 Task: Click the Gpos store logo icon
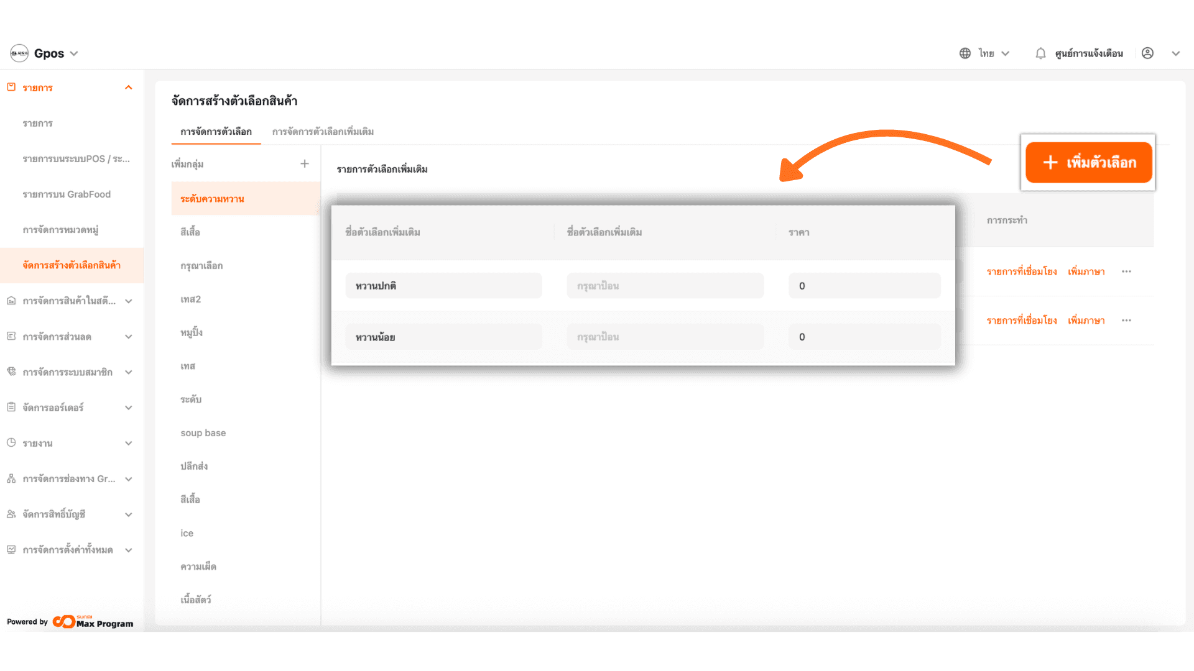pyautogui.click(x=19, y=53)
